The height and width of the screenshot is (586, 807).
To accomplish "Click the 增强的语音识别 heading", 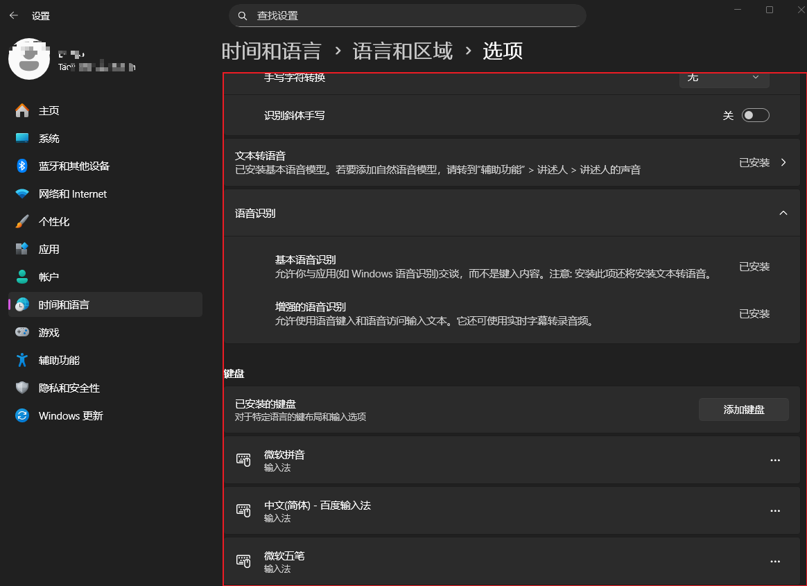I will click(x=310, y=307).
